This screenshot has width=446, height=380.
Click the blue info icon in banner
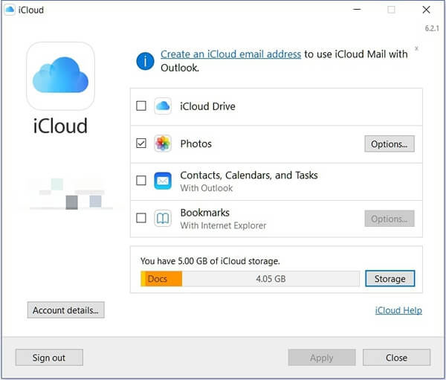[x=145, y=61]
